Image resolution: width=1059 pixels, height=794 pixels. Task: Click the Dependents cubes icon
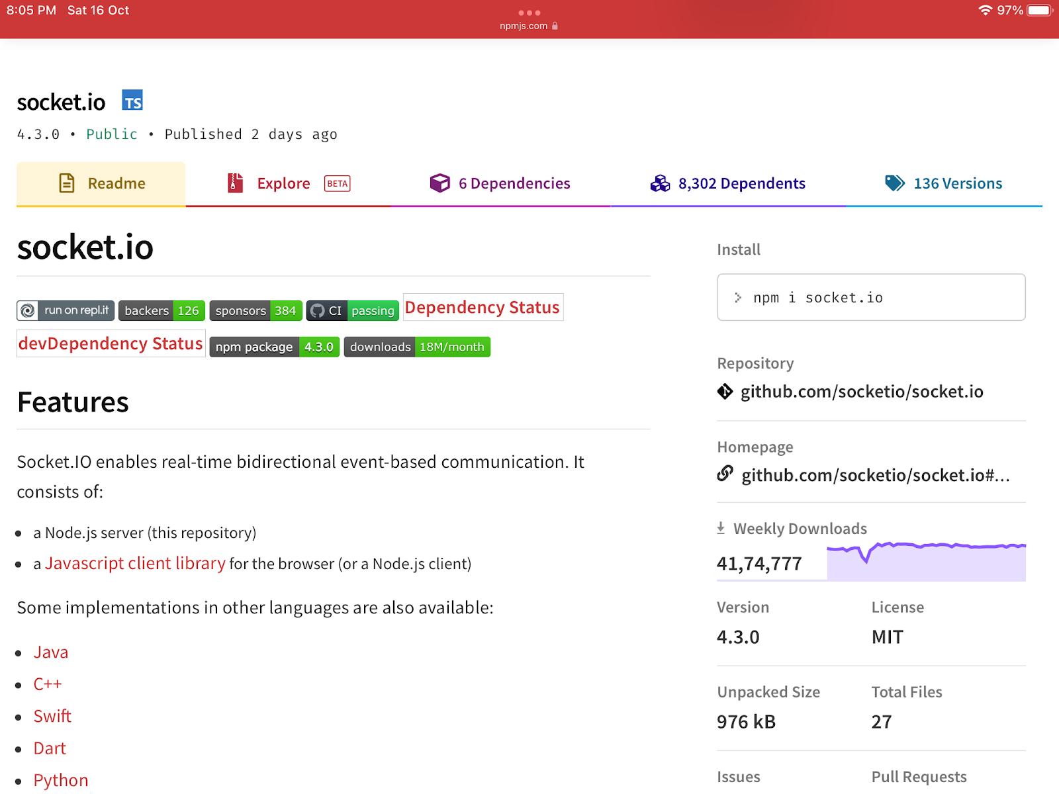point(660,183)
